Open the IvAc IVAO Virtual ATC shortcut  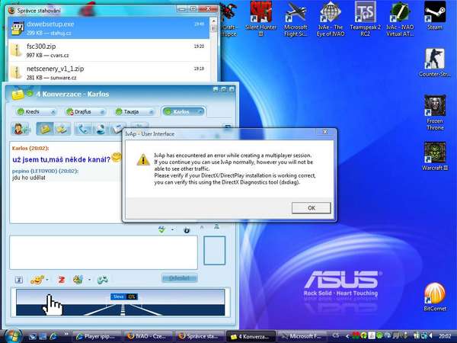pyautogui.click(x=400, y=19)
